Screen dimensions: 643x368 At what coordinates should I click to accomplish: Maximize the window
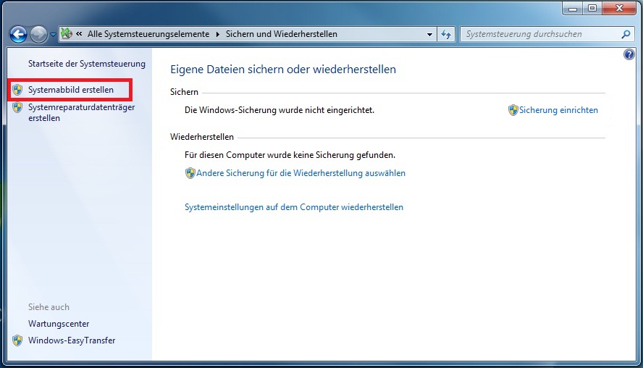point(592,8)
